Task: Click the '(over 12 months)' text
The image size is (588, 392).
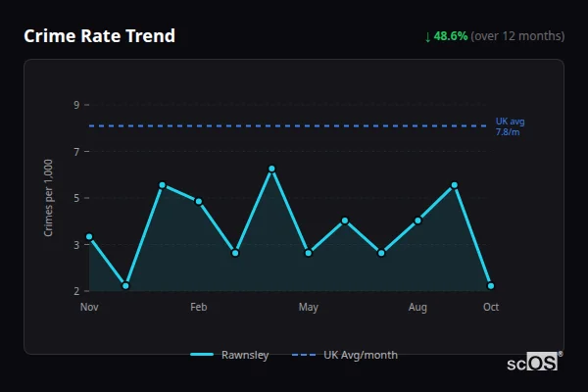Action: (x=517, y=36)
